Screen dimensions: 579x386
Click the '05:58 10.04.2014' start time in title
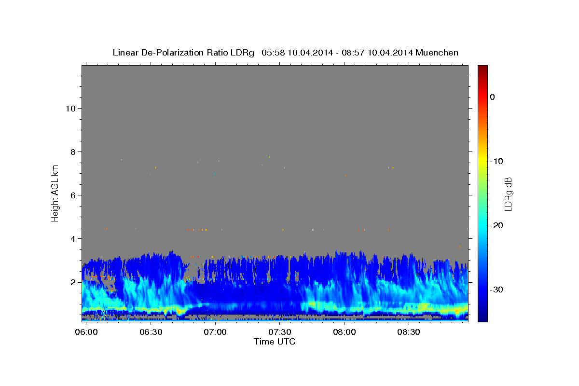(297, 53)
